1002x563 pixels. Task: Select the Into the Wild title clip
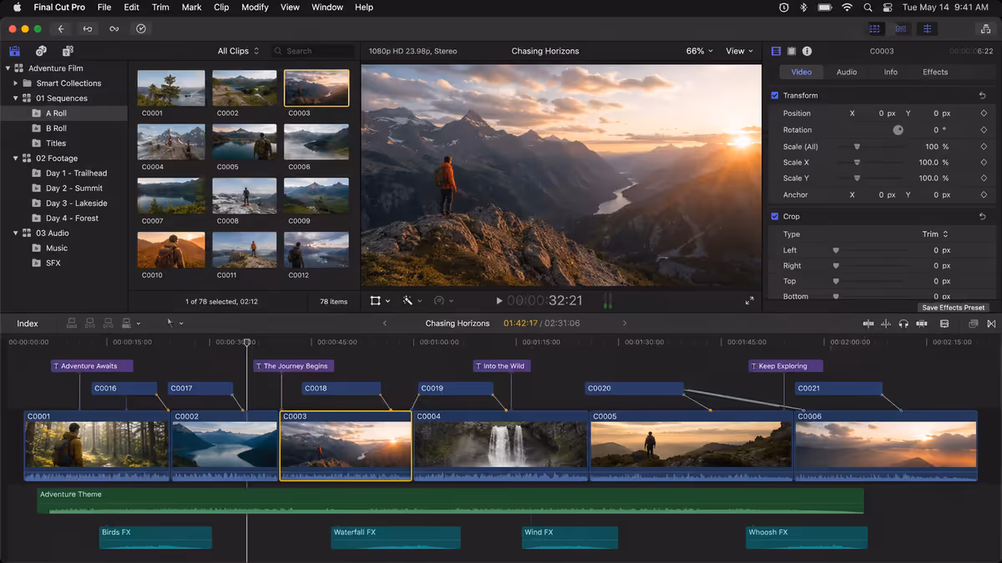tap(503, 366)
